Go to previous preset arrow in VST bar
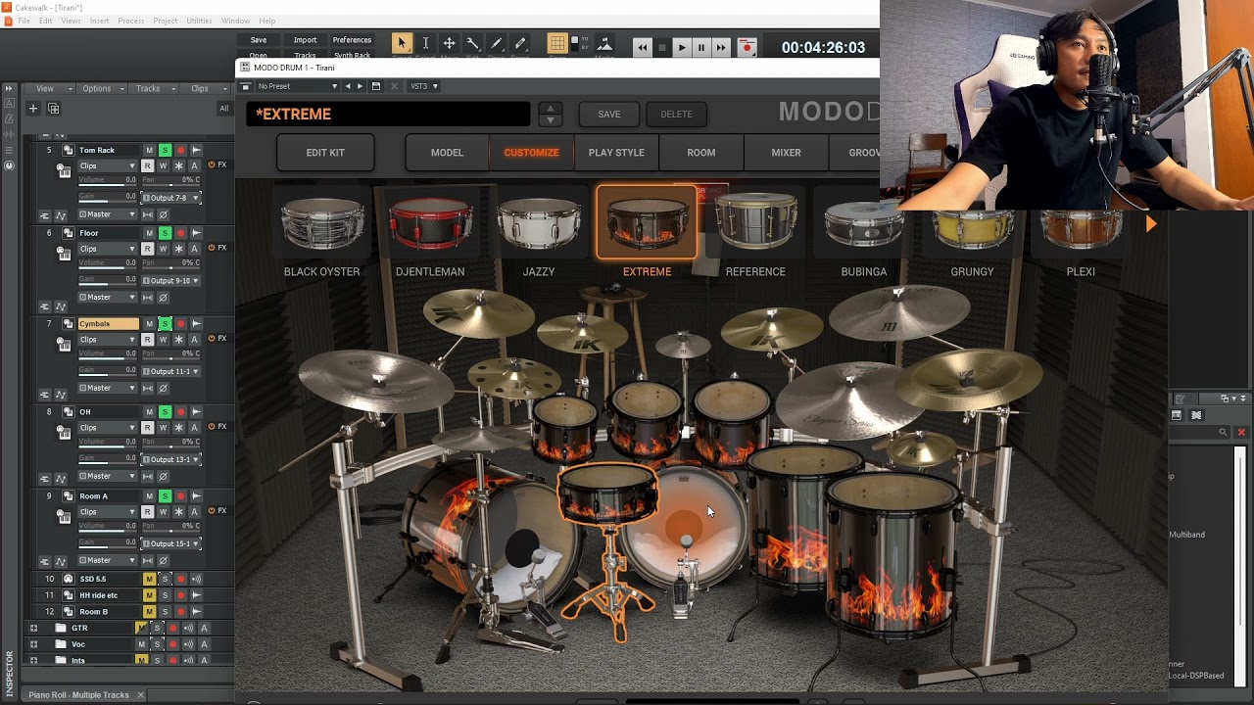The image size is (1254, 705). pos(347,86)
